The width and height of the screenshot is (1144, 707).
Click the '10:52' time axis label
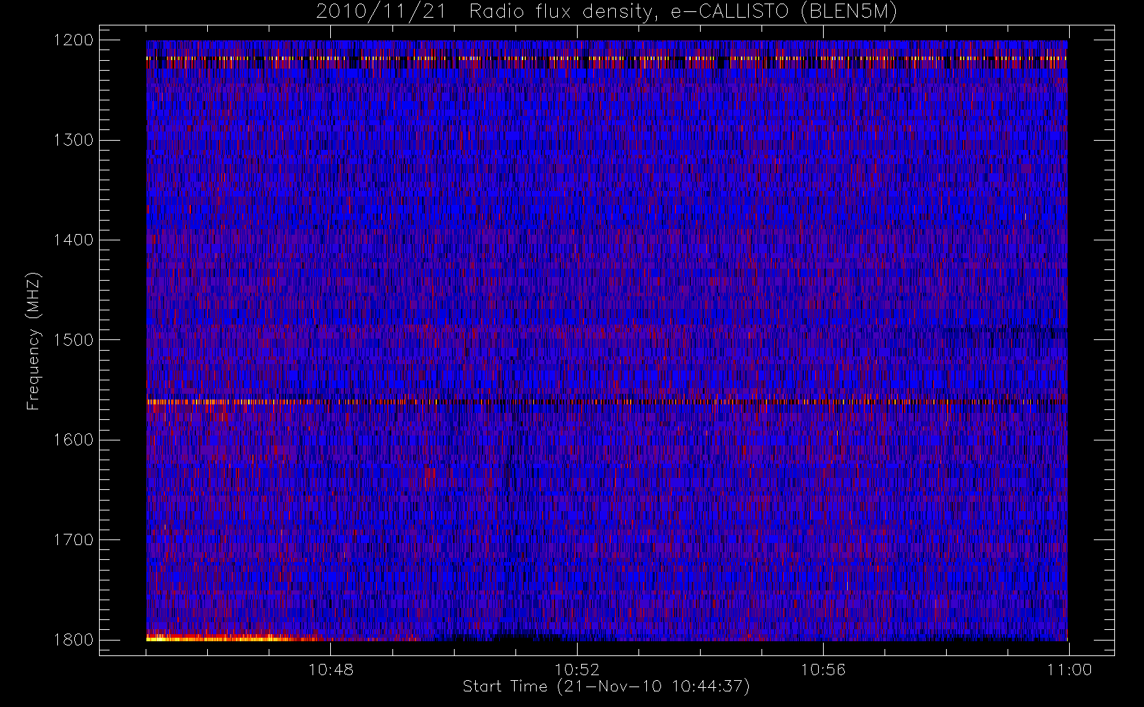pos(577,670)
